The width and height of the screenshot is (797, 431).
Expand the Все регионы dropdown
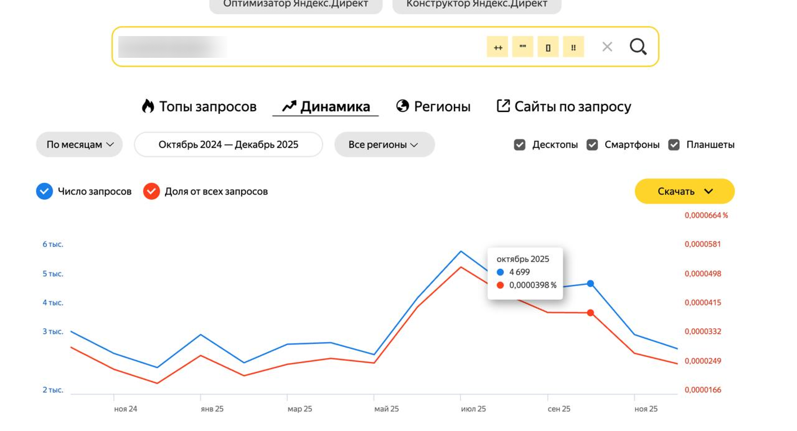click(384, 145)
